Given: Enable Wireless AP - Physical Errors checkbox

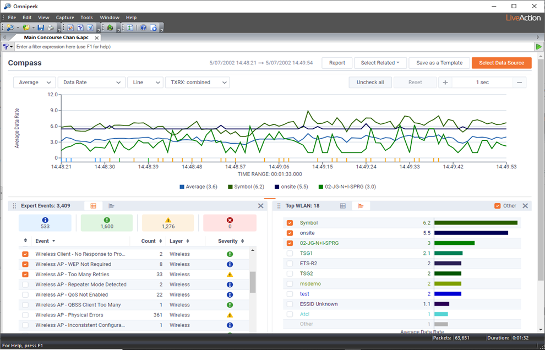Looking at the screenshot, I should point(25,315).
